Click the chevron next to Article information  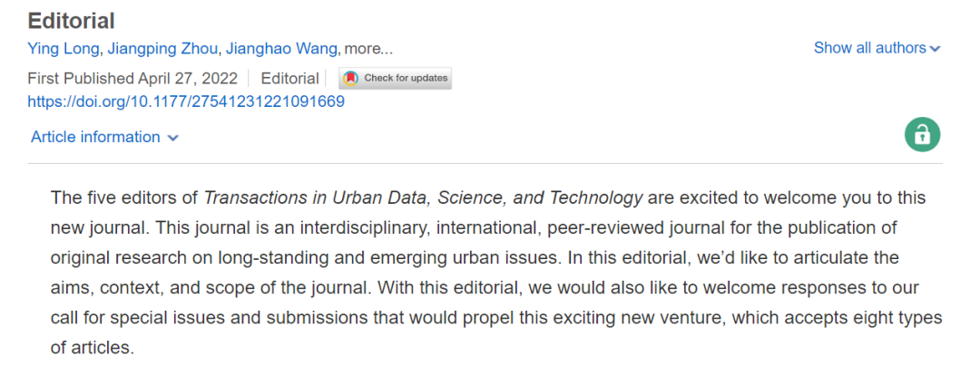[x=173, y=138]
